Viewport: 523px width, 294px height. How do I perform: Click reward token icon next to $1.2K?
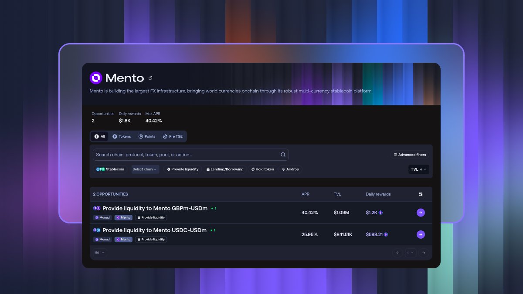(x=380, y=213)
